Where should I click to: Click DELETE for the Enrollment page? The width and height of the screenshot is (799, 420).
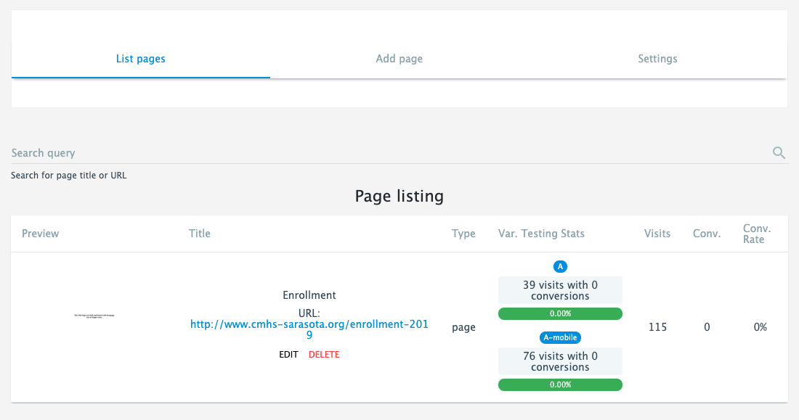324,354
